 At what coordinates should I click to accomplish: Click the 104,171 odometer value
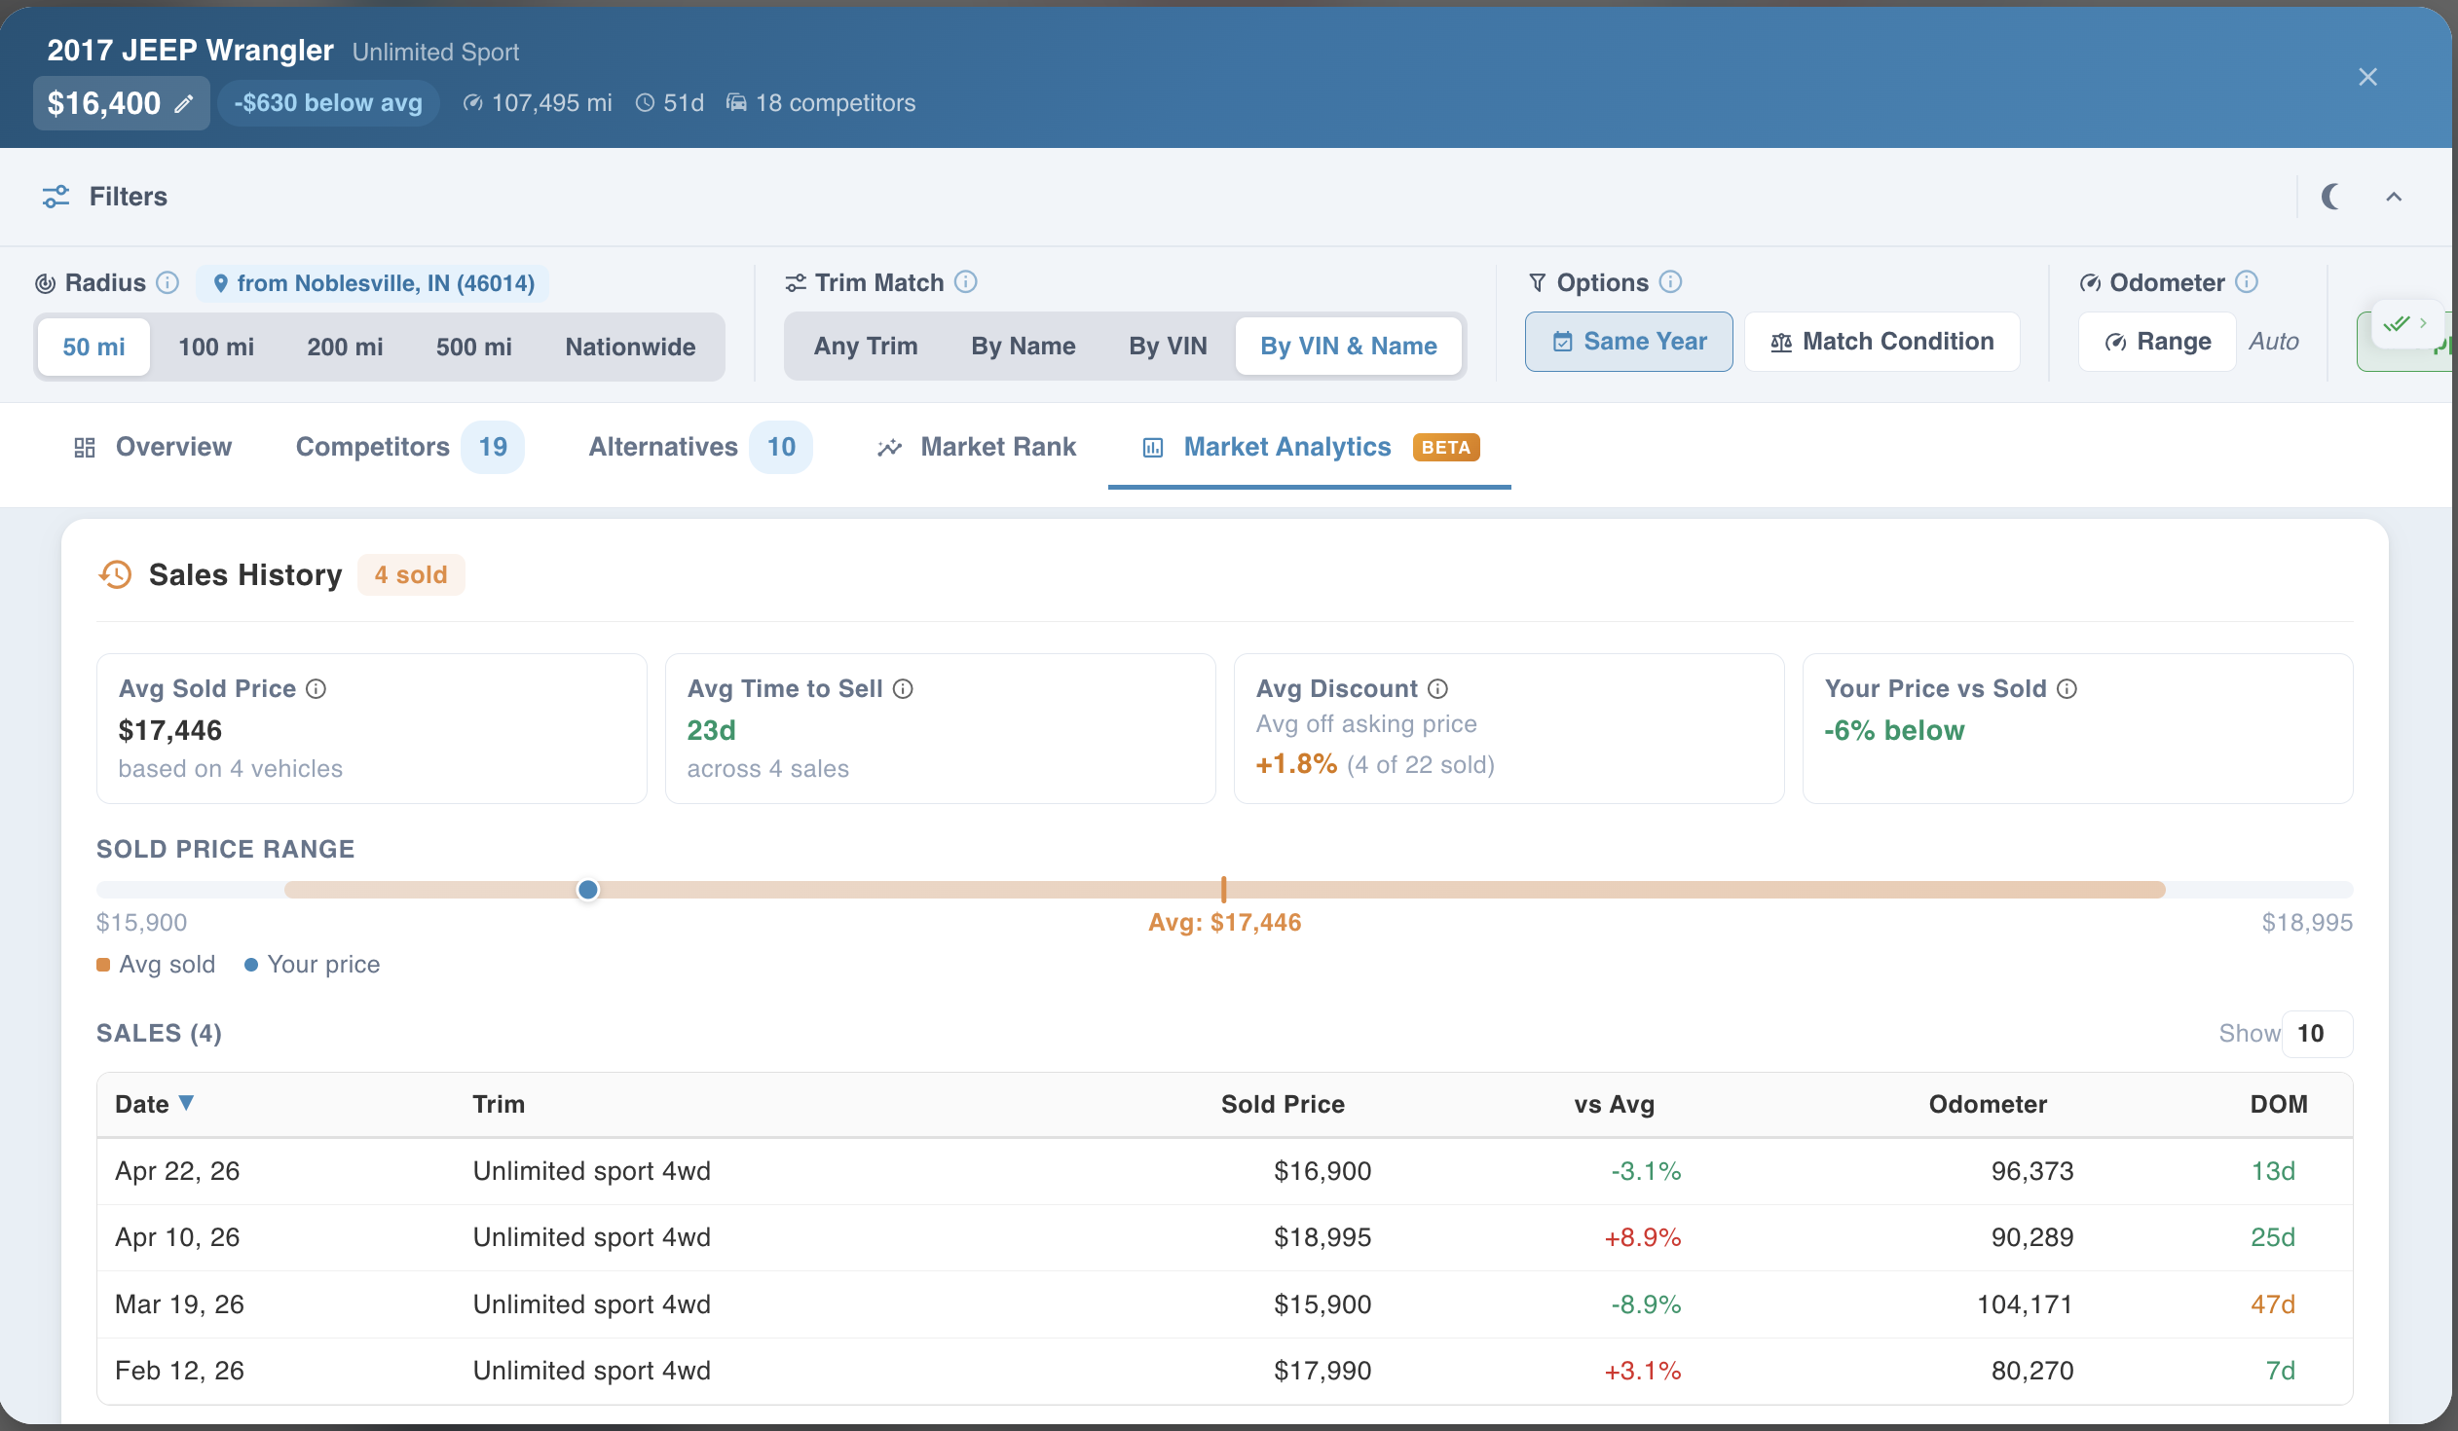click(x=2024, y=1305)
